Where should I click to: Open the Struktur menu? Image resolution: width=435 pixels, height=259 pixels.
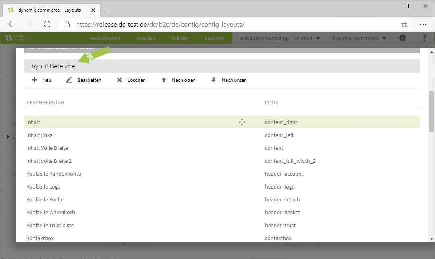(146, 38)
